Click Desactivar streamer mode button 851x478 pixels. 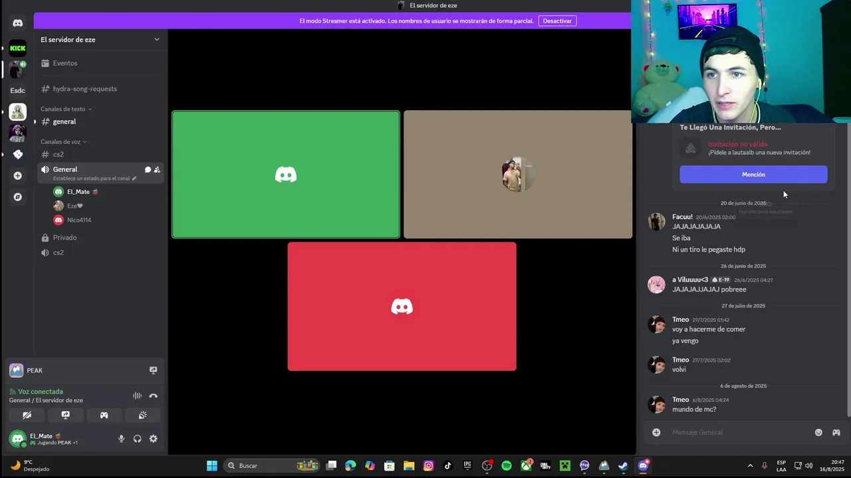(557, 21)
